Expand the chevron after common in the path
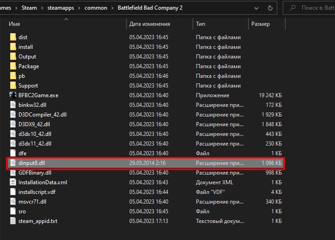This screenshot has height=240, width=335. [x=112, y=8]
